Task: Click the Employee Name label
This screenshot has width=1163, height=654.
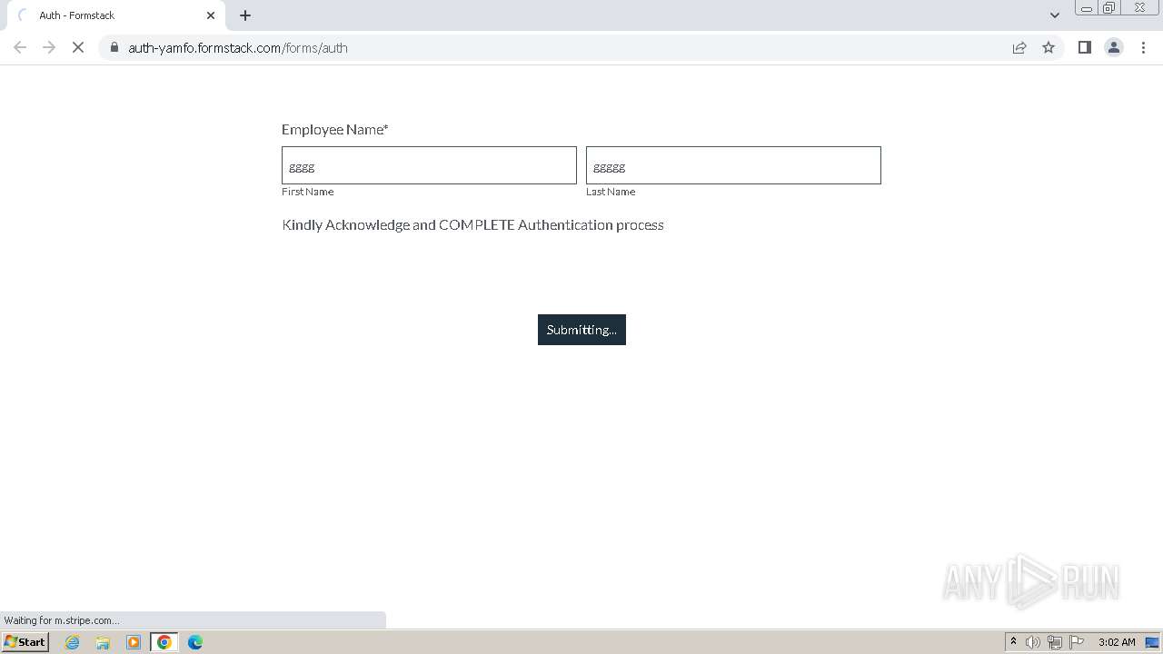Action: [334, 129]
